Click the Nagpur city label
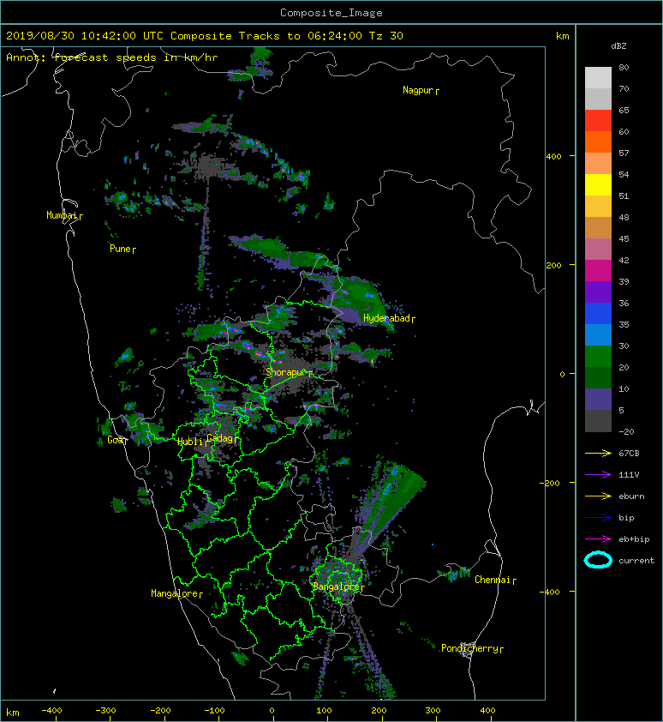 point(418,90)
